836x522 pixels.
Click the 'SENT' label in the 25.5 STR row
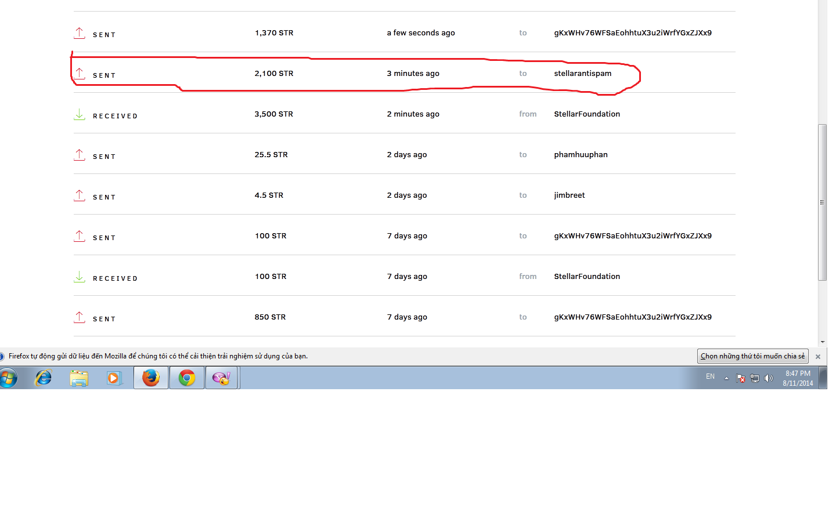[105, 157]
